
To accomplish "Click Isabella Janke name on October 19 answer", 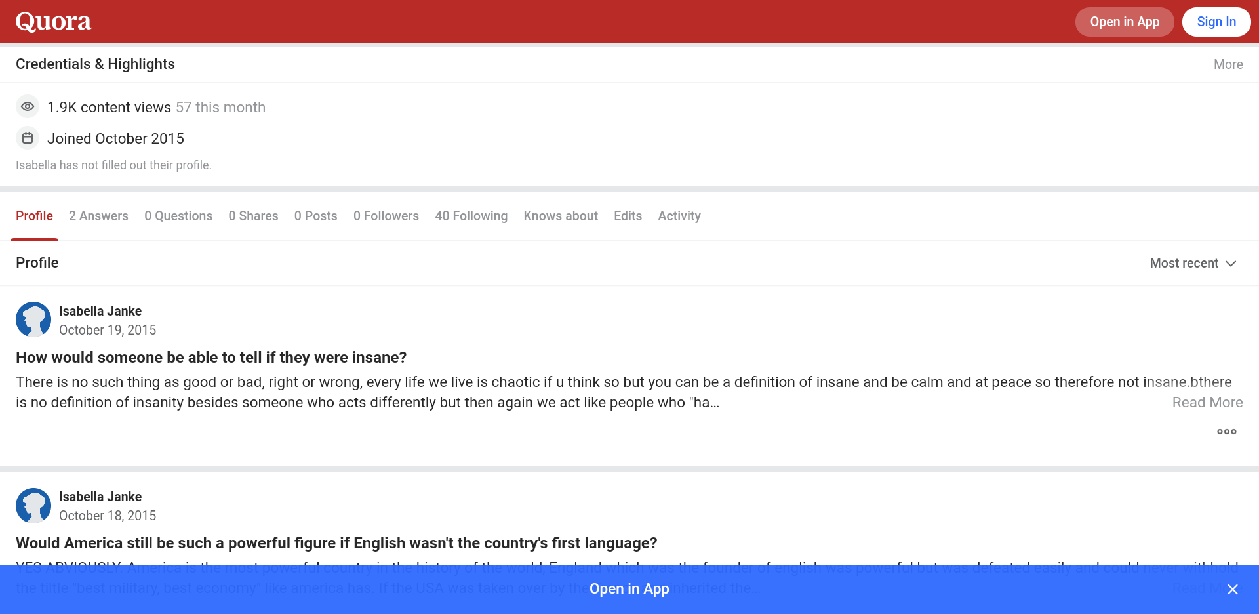I will [x=100, y=311].
